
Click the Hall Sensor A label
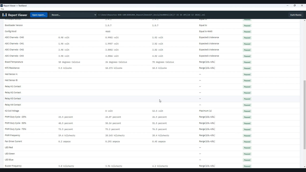coord(11,74)
